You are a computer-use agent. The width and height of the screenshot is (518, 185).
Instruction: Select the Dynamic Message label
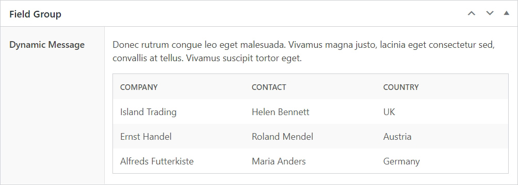(x=47, y=45)
